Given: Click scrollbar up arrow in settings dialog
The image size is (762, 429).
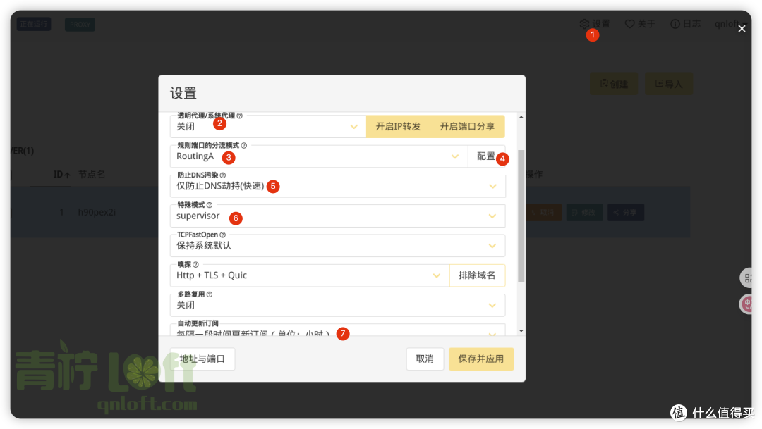Looking at the screenshot, I should point(521,117).
